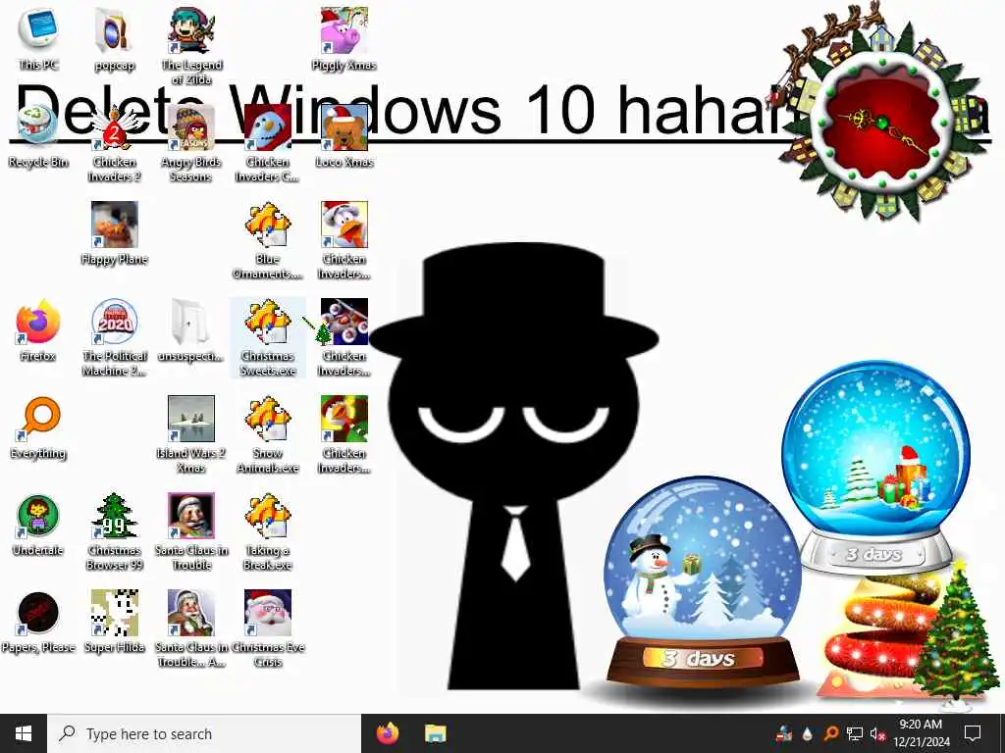The image size is (1005, 753).
Task: Open the Windows Start menu
Action: click(24, 733)
